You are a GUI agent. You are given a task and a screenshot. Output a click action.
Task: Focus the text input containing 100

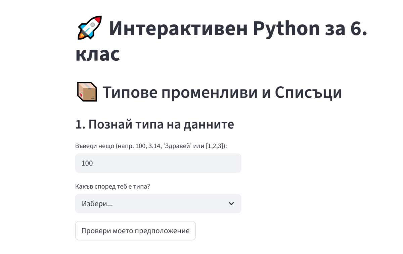158,163
